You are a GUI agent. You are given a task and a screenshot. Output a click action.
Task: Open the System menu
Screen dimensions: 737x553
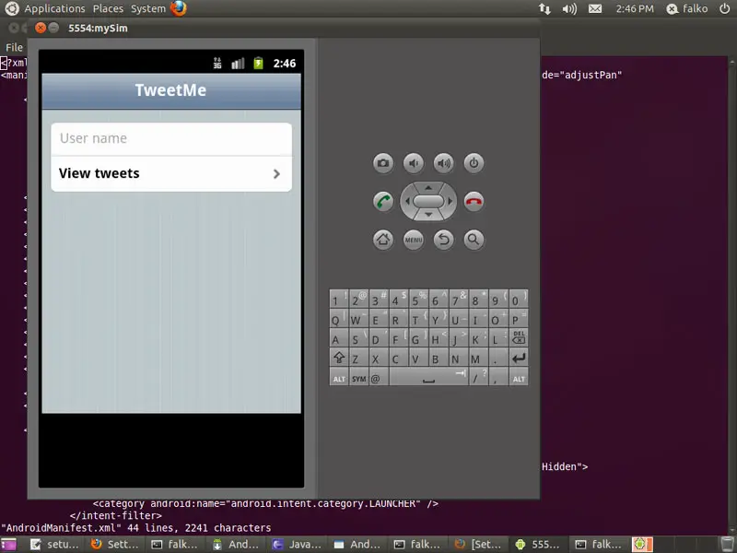(148, 8)
